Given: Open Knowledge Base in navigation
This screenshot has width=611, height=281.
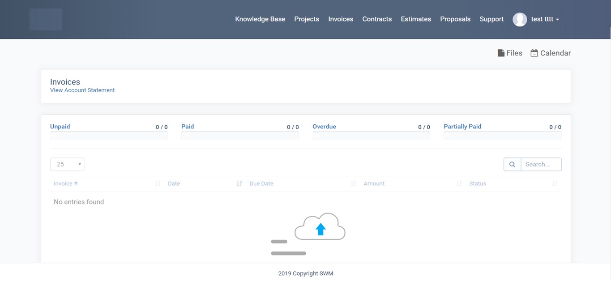Looking at the screenshot, I should coord(260,19).
